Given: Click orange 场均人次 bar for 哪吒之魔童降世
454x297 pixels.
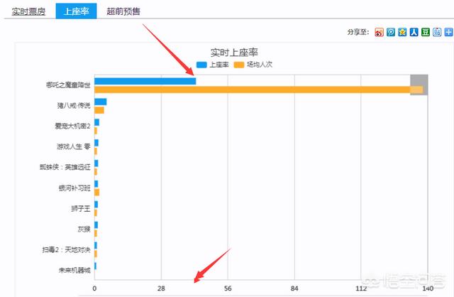Looking at the screenshot, I should click(x=258, y=90).
